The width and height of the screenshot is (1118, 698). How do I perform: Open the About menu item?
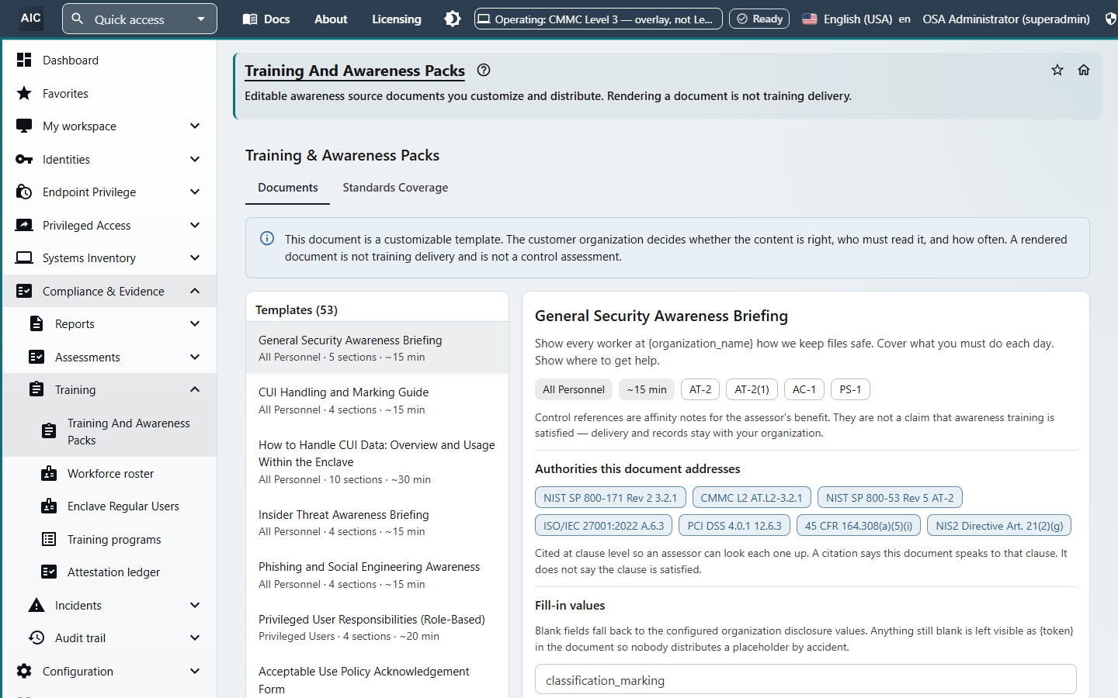(331, 19)
